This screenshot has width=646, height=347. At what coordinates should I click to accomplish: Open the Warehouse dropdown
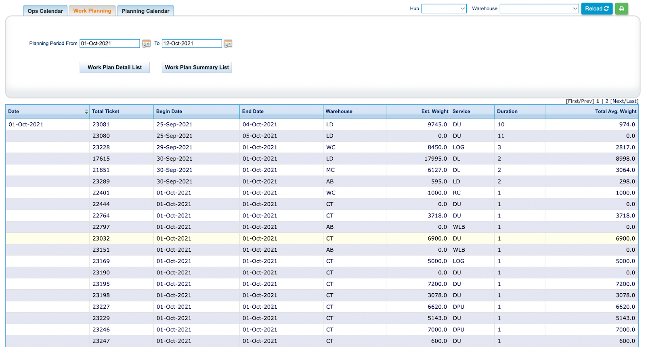539,8
